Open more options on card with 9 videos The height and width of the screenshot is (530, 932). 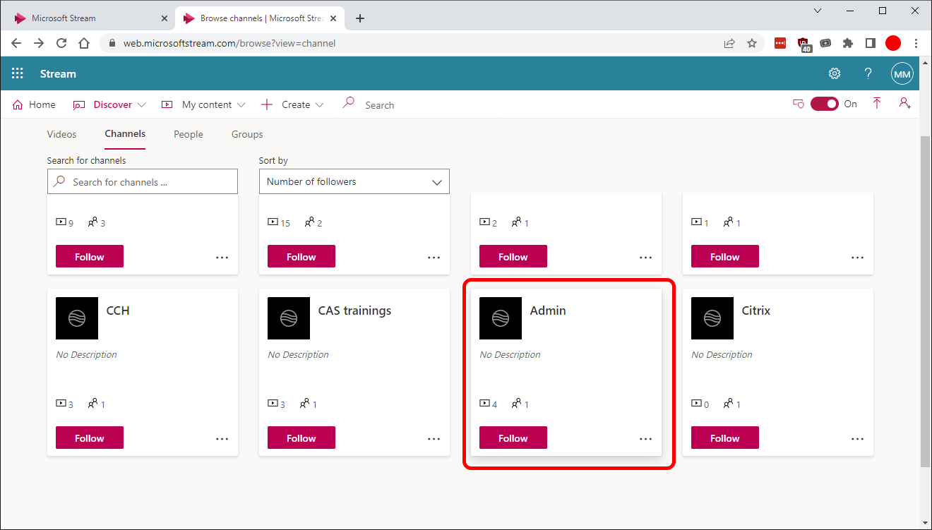pyautogui.click(x=222, y=257)
